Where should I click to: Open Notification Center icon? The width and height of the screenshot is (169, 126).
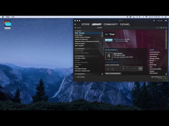(x=166, y=17)
